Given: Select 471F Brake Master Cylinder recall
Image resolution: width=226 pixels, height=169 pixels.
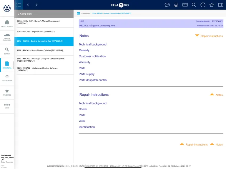Looking at the screenshot, I should coord(44,50).
